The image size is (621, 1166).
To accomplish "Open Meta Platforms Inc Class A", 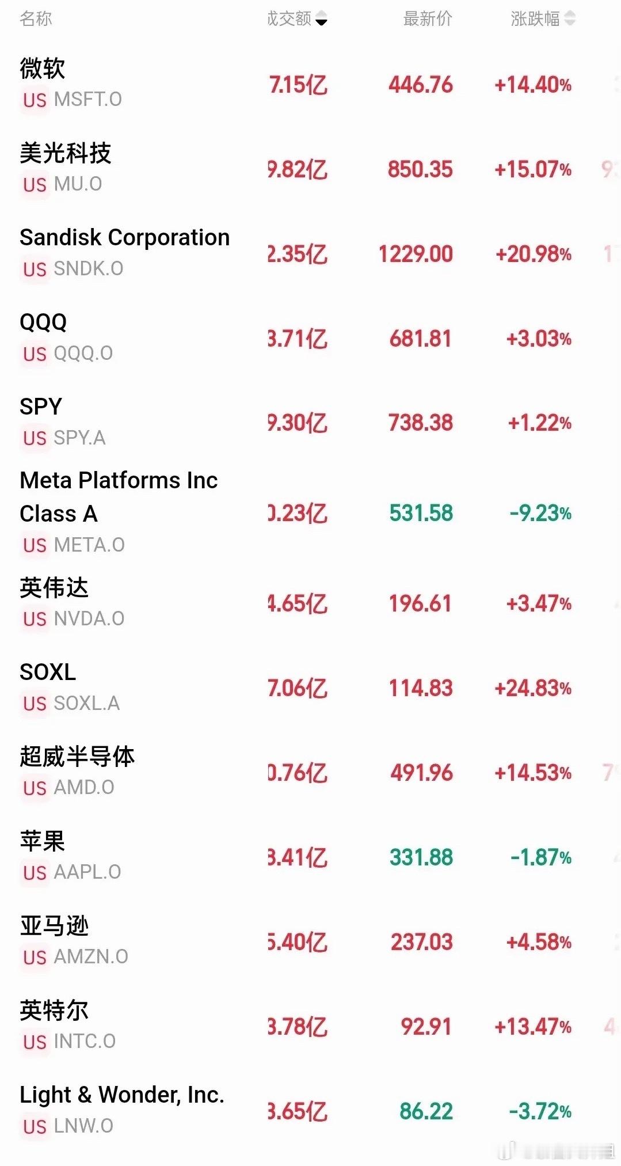I will 311,512.
